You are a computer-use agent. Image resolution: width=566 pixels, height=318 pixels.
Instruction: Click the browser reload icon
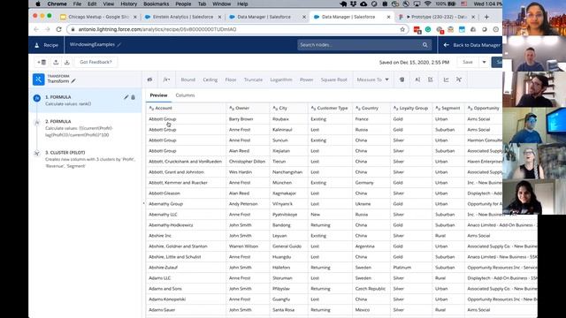[59, 29]
